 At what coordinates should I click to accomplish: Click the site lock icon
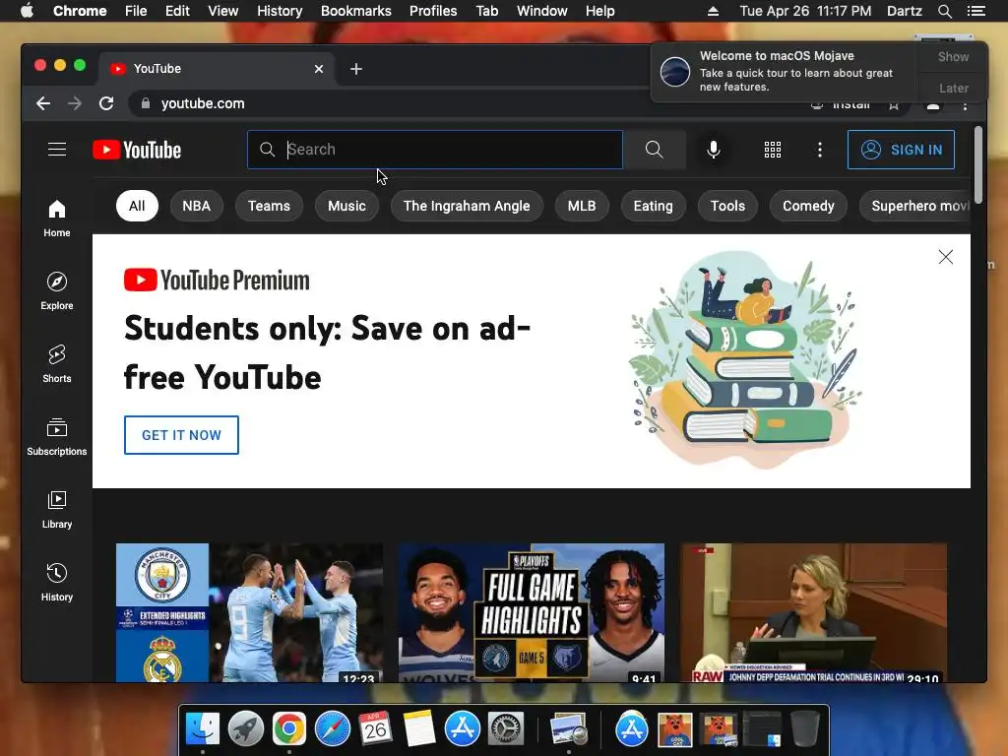click(146, 103)
